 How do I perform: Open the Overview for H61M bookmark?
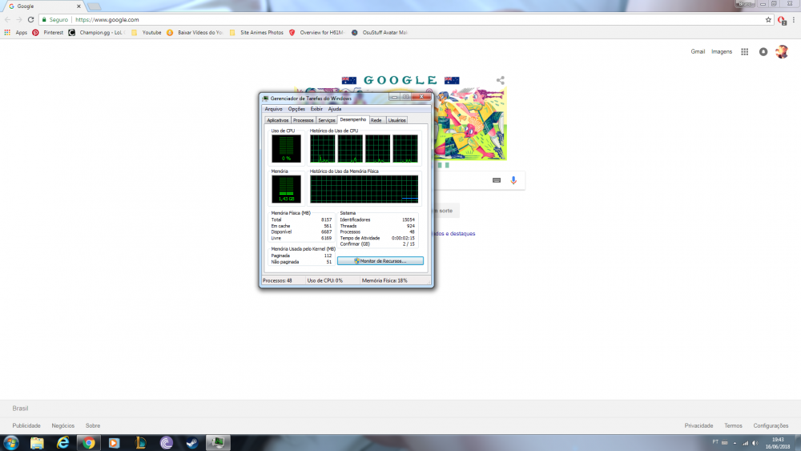click(316, 32)
